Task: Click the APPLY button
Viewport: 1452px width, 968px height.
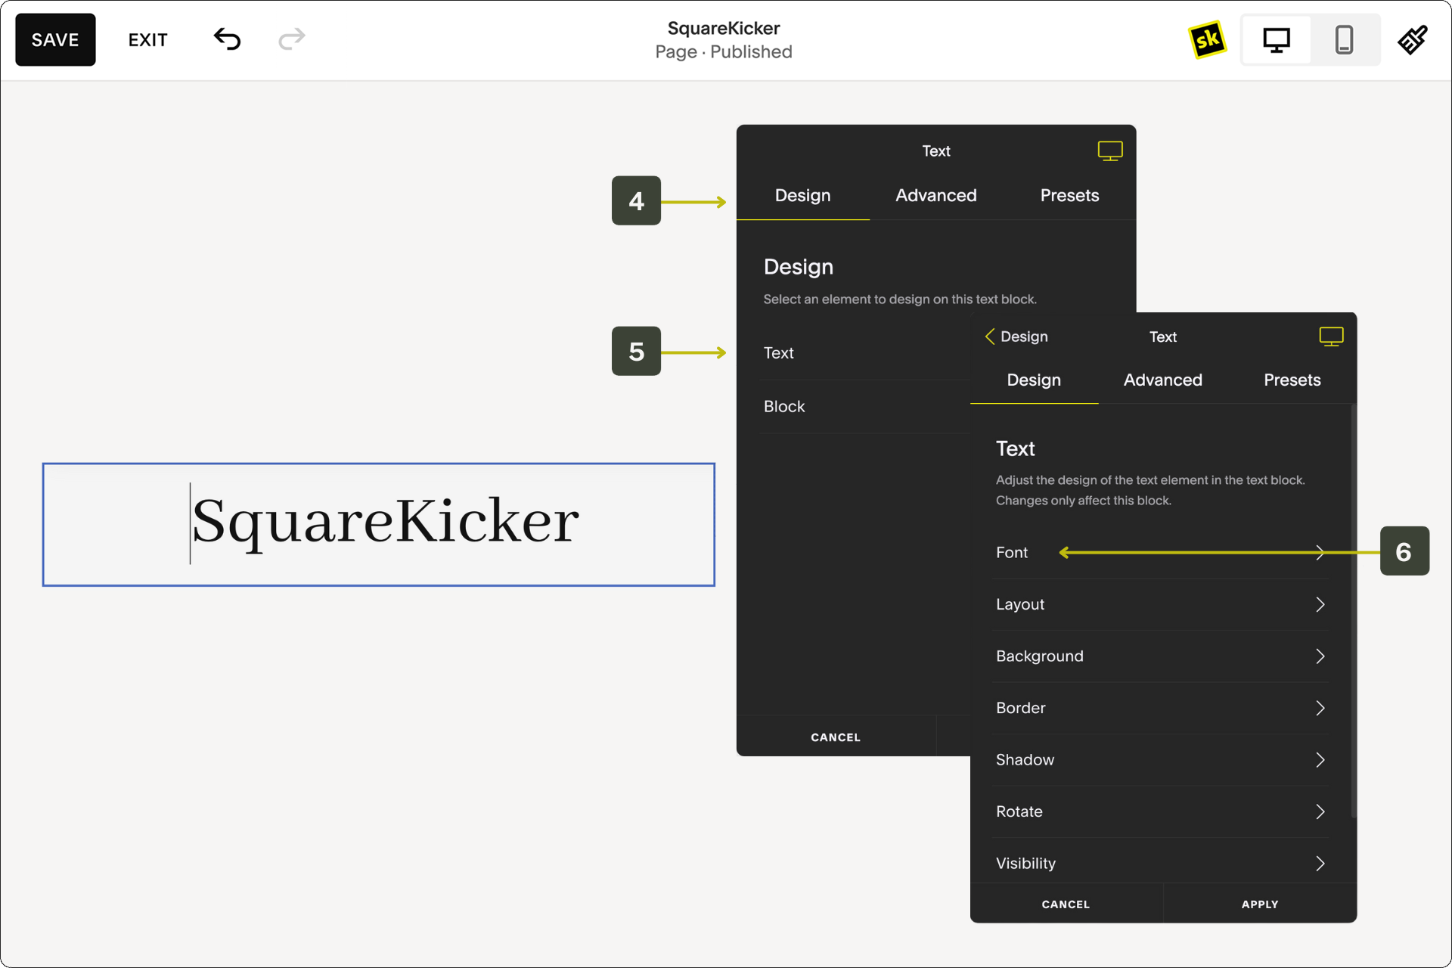Action: click(1260, 904)
